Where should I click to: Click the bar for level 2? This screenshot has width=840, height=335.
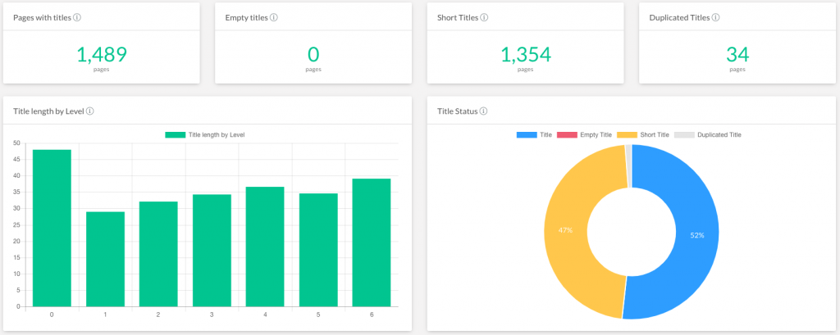click(158, 254)
